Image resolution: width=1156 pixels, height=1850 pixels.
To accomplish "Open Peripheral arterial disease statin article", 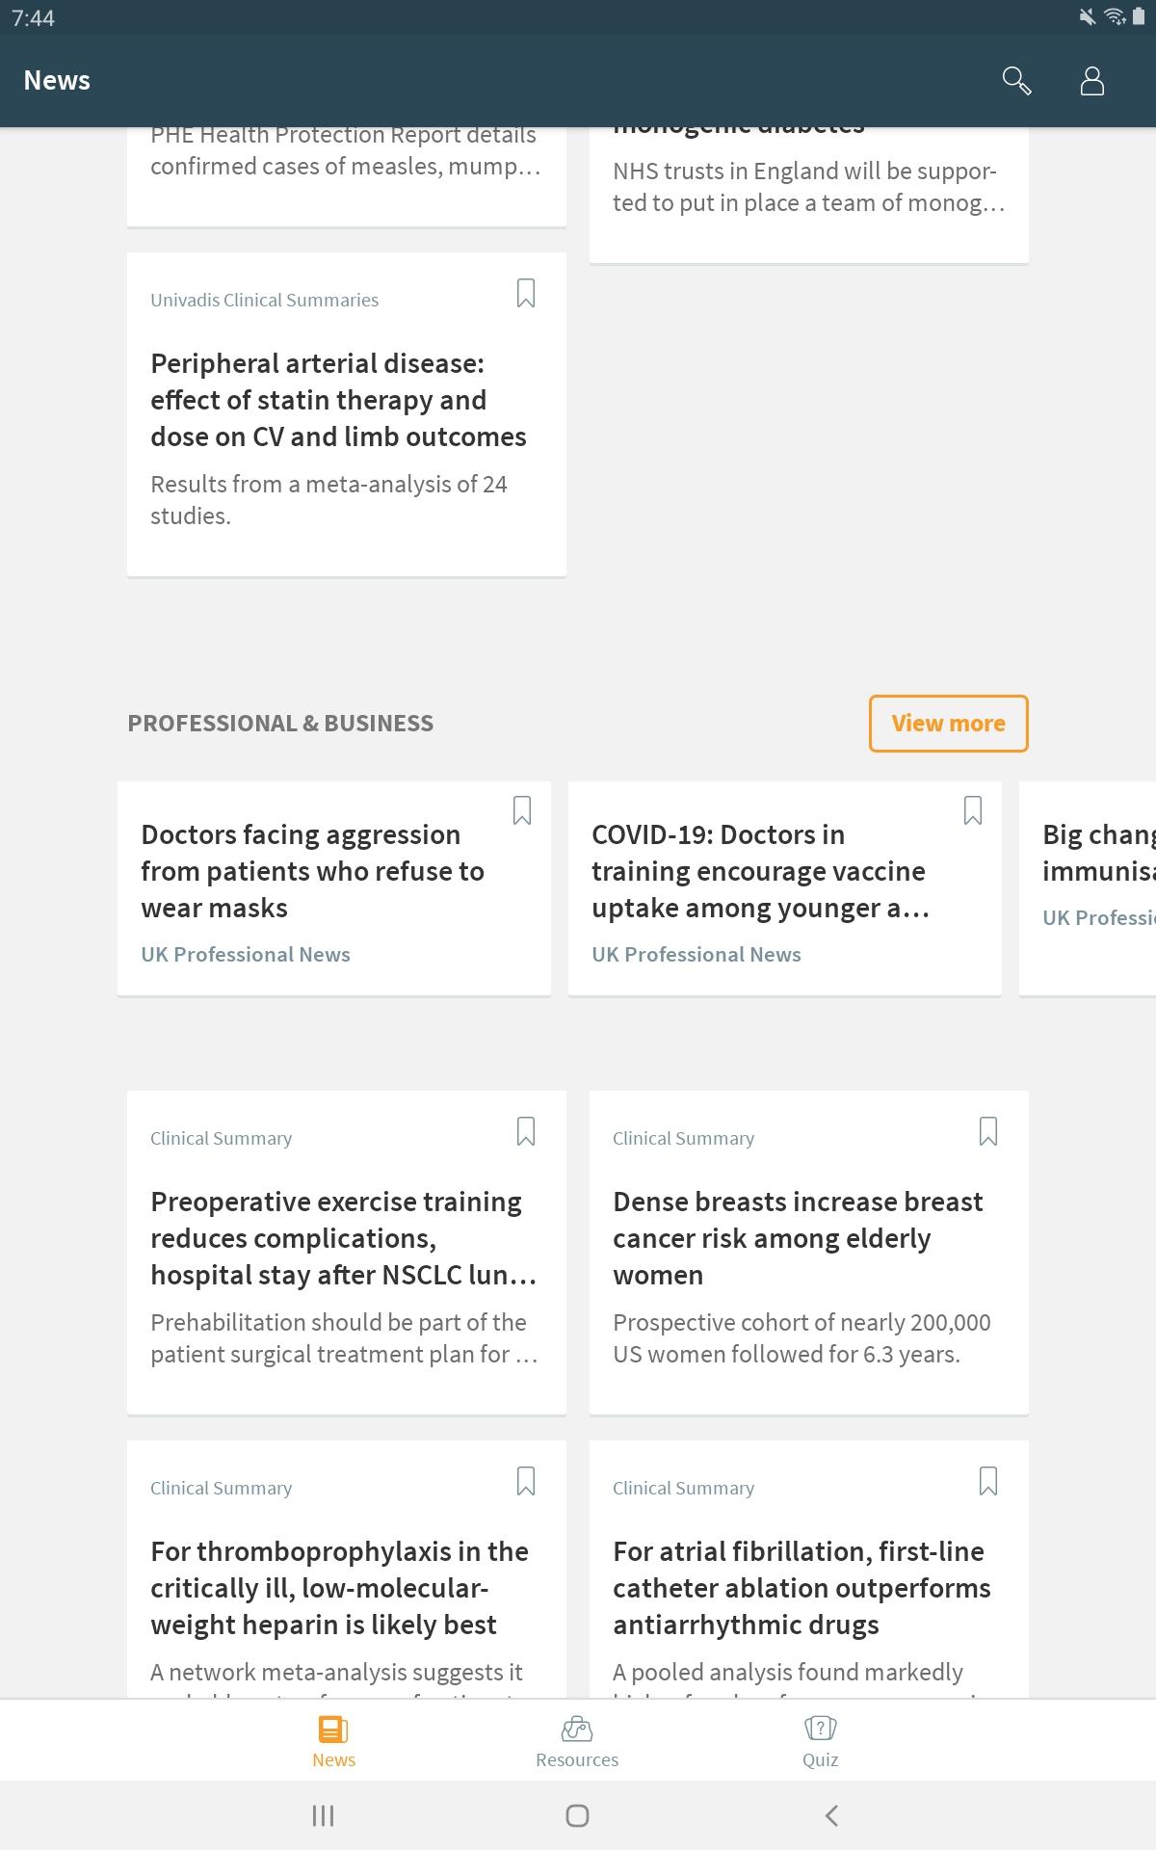I will 338,400.
